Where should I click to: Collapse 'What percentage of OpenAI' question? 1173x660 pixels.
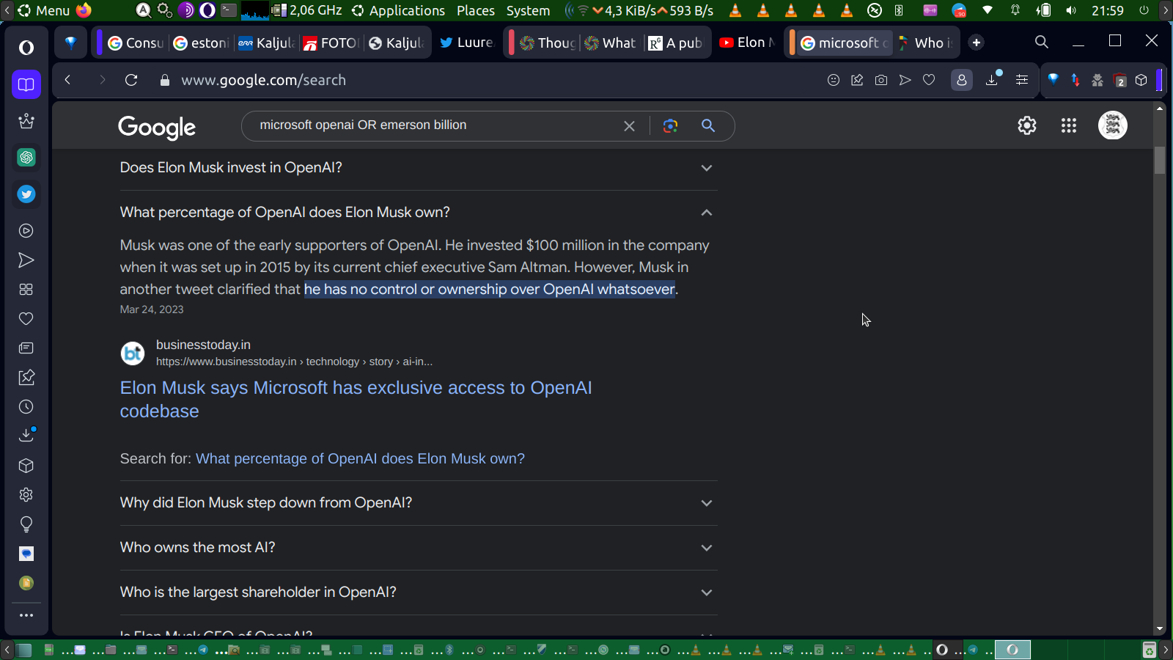(706, 213)
